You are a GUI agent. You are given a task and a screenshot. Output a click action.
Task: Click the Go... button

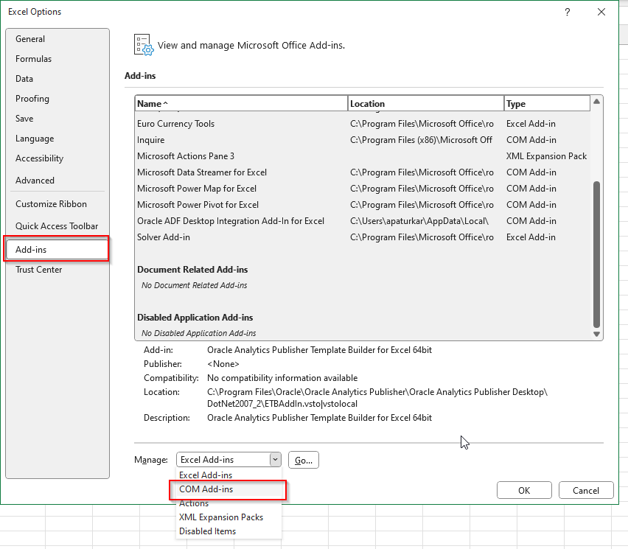[304, 460]
